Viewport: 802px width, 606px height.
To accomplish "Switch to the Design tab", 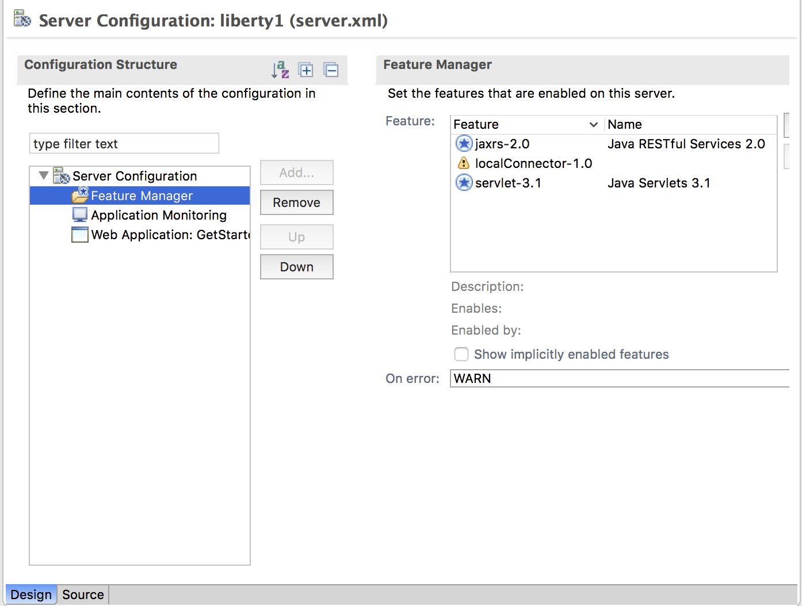I will coord(31,595).
